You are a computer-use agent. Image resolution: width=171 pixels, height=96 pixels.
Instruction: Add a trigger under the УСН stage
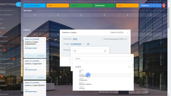tap(127, 15)
